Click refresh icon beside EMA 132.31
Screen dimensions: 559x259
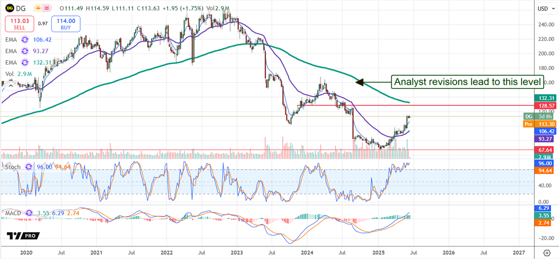[x=25, y=63]
